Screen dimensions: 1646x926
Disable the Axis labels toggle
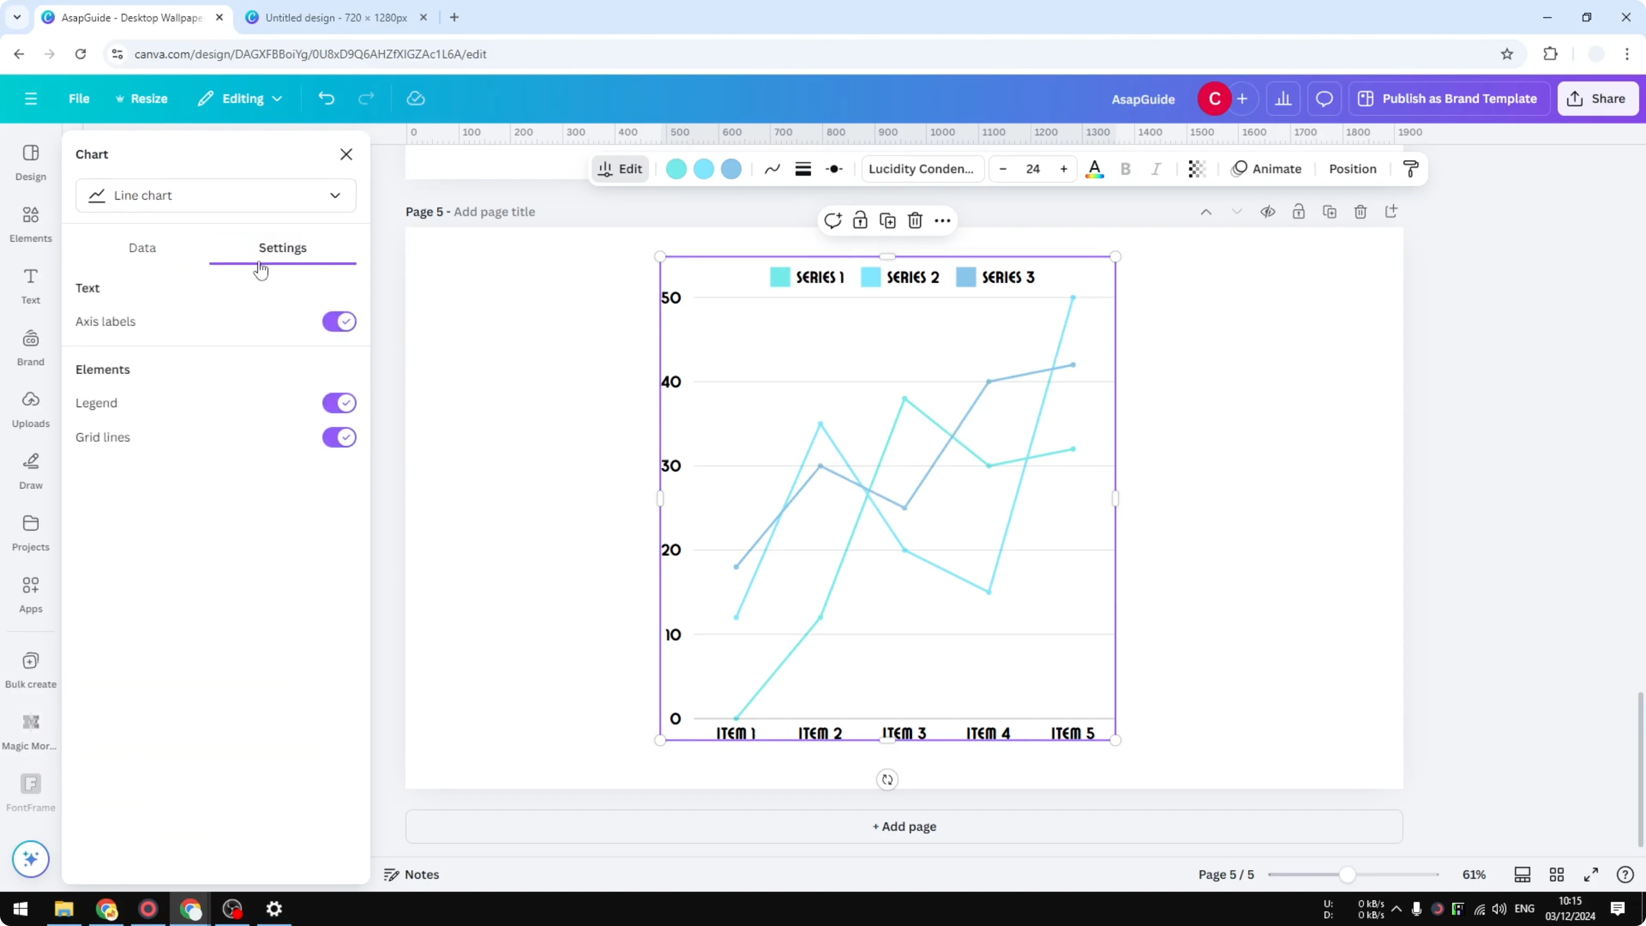pos(339,322)
